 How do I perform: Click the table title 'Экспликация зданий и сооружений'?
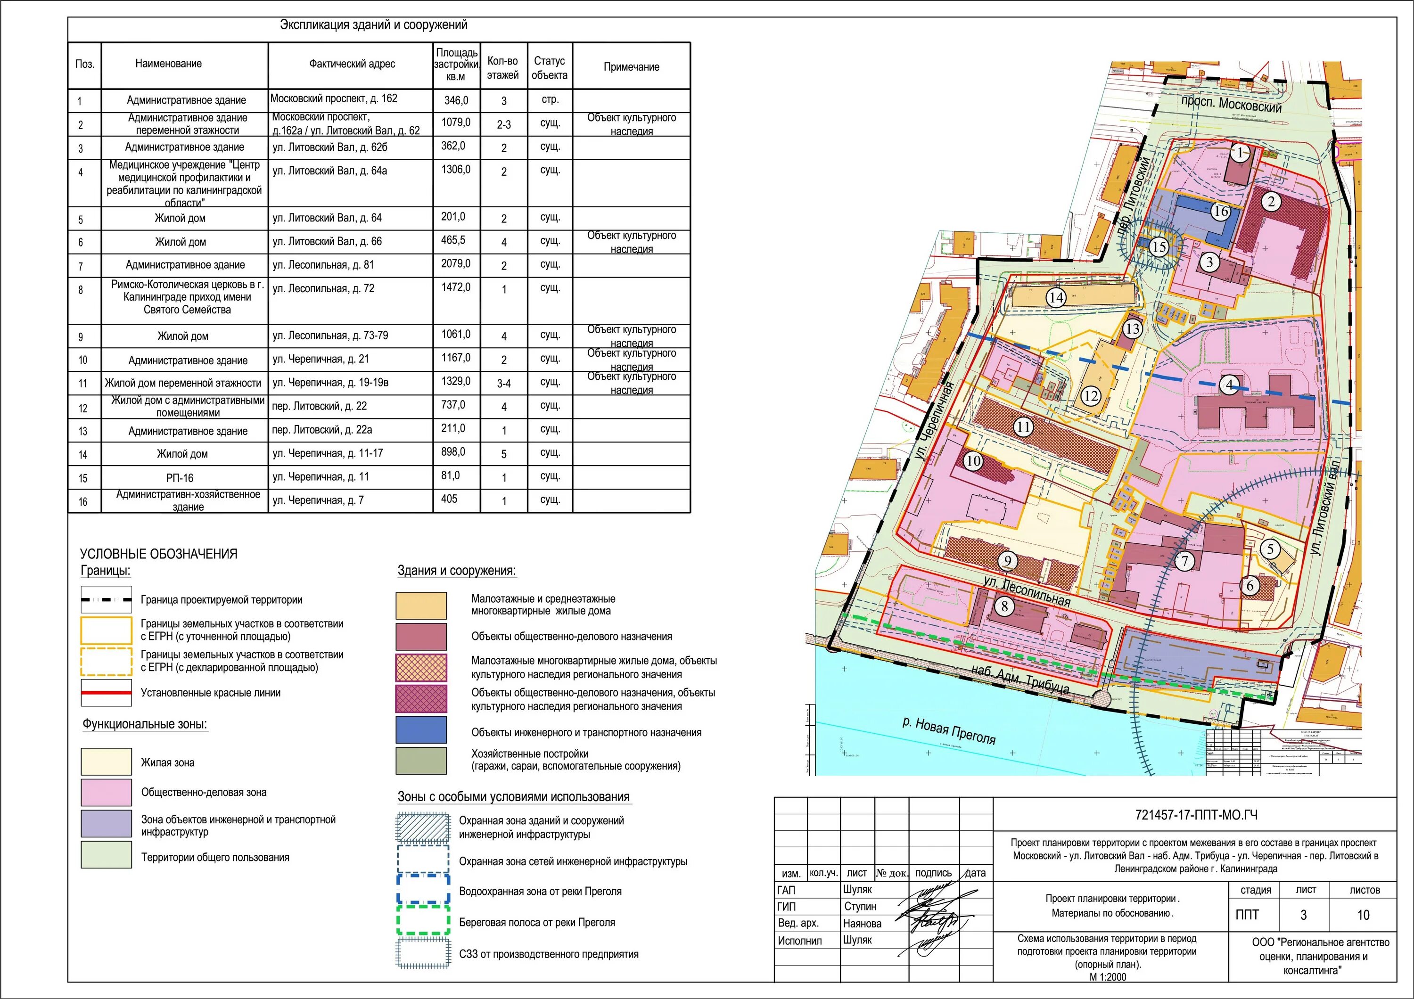tap(374, 25)
